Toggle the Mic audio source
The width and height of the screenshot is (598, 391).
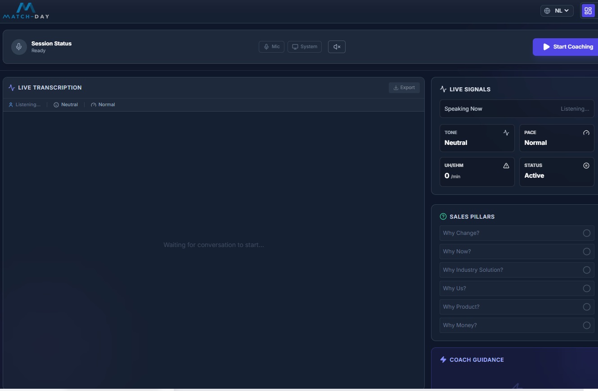271,47
